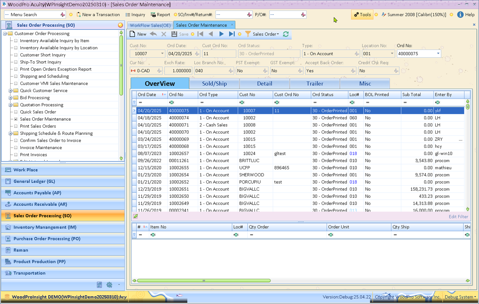Open the Ord No dropdown
479x304 pixels.
[438, 54]
